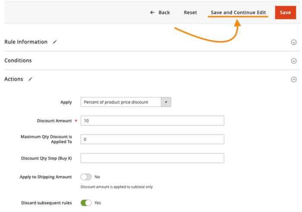Expand the Rule Information section chevron
The height and width of the screenshot is (212, 302).
pos(294,42)
